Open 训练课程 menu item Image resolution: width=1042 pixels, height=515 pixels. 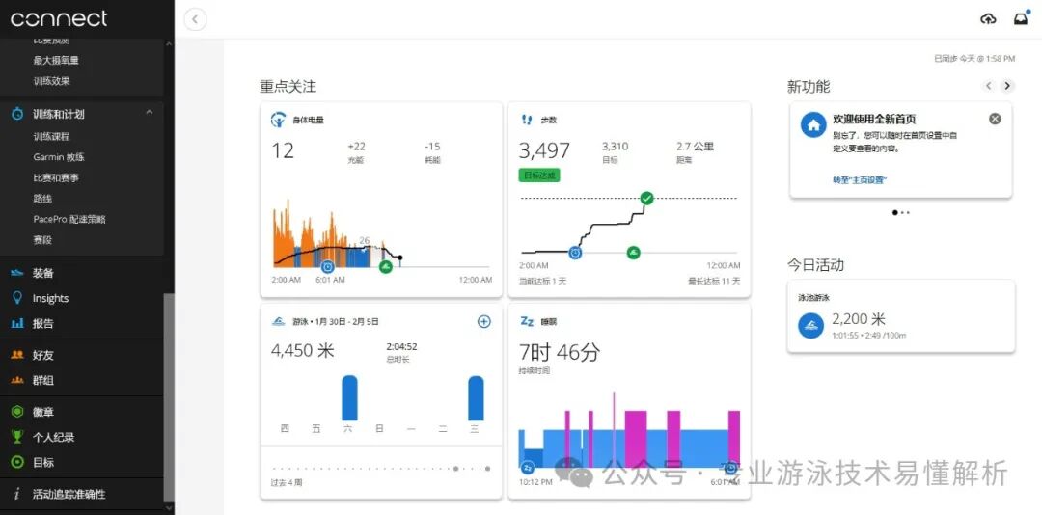(51, 137)
